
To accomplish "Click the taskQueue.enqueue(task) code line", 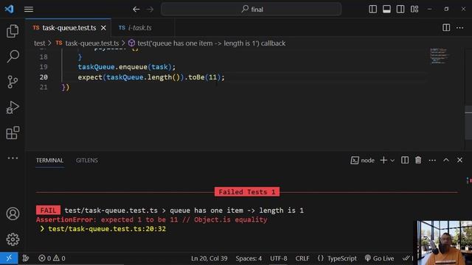I will (x=126, y=67).
